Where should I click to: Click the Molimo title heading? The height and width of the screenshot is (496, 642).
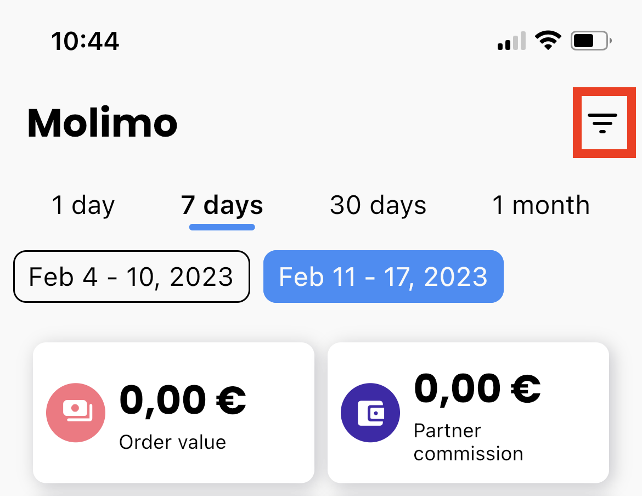103,123
